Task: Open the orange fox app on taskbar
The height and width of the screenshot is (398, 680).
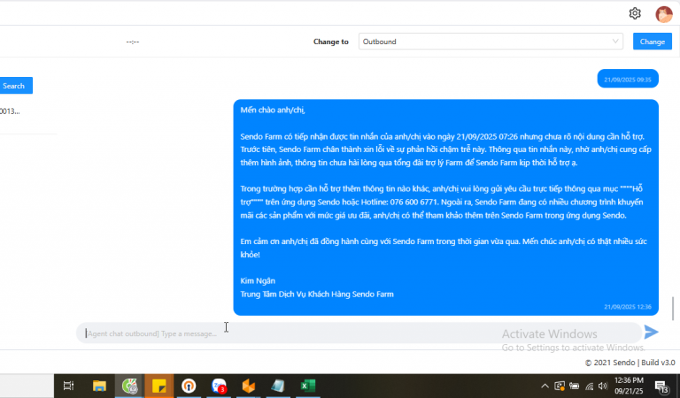Action: click(249, 386)
